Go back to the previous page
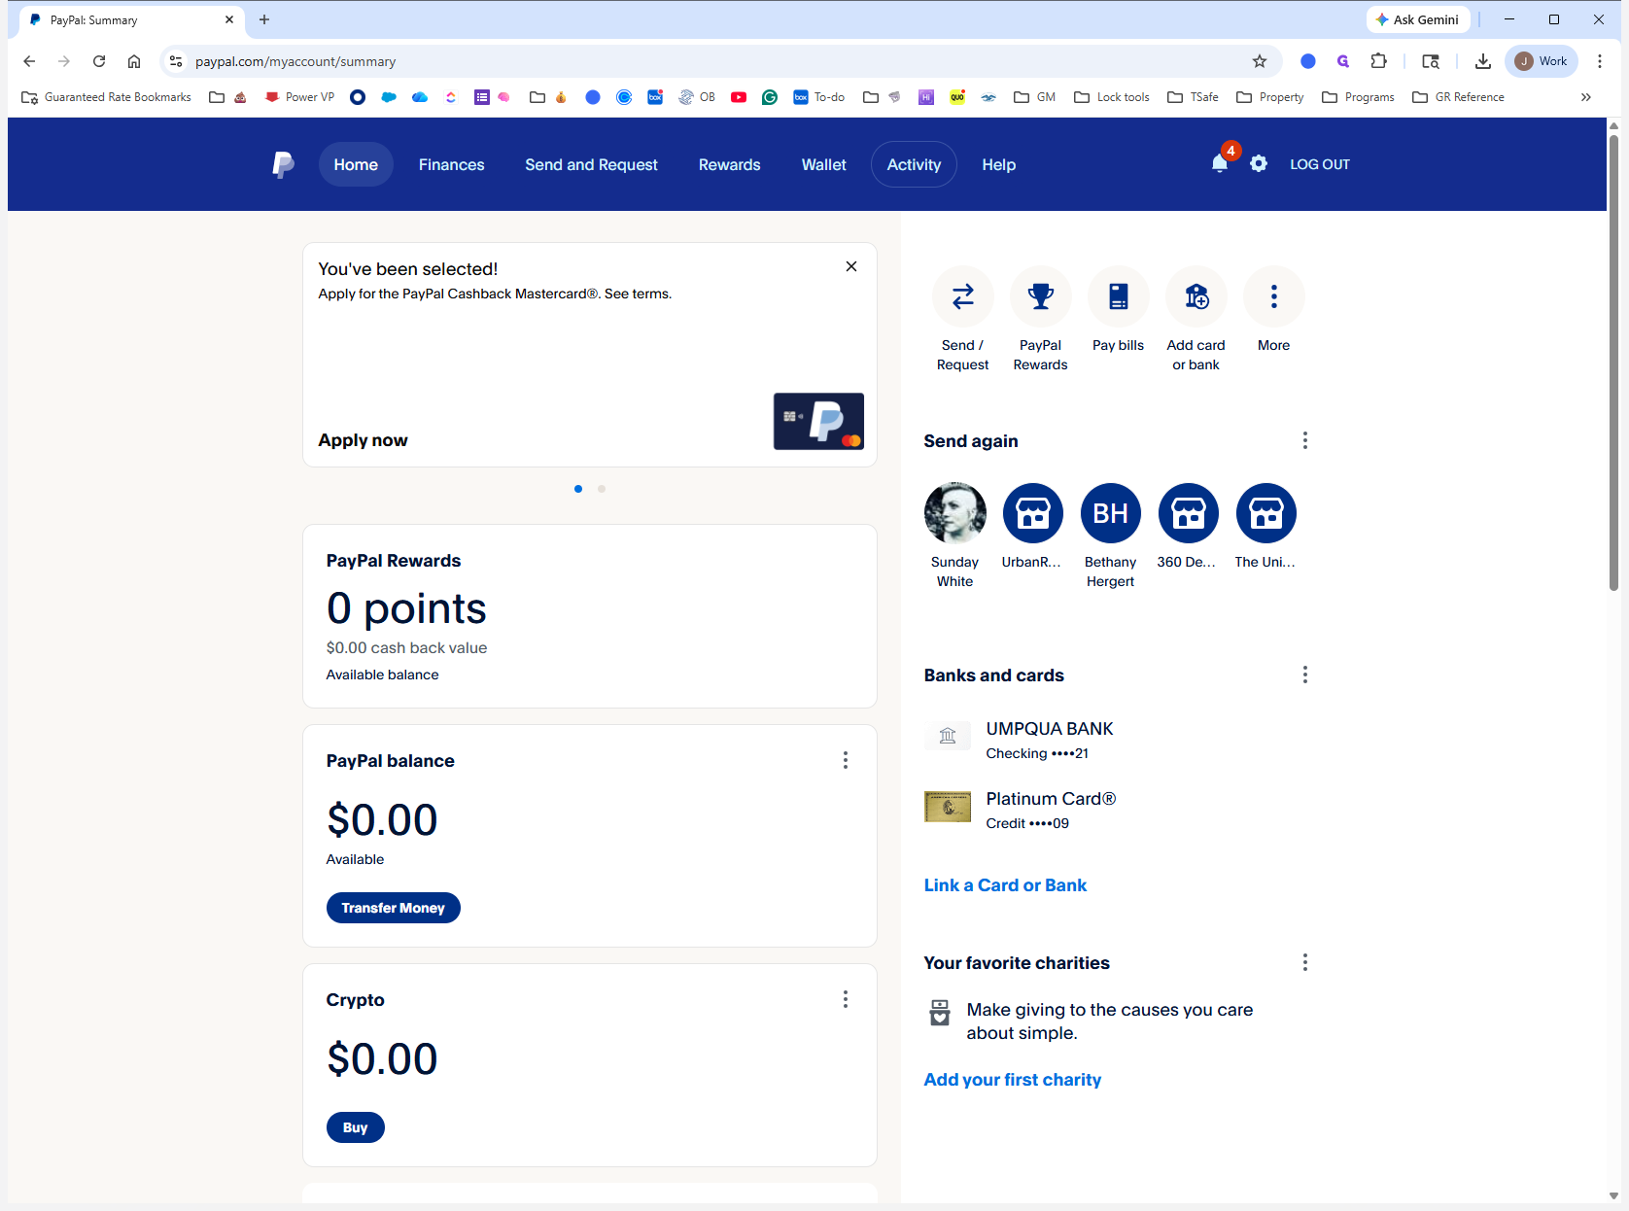The height and width of the screenshot is (1211, 1629). click(x=29, y=61)
